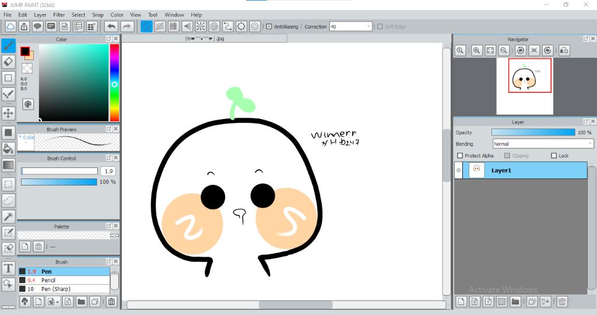
Task: Enable parallel lines snap
Action: (160, 27)
